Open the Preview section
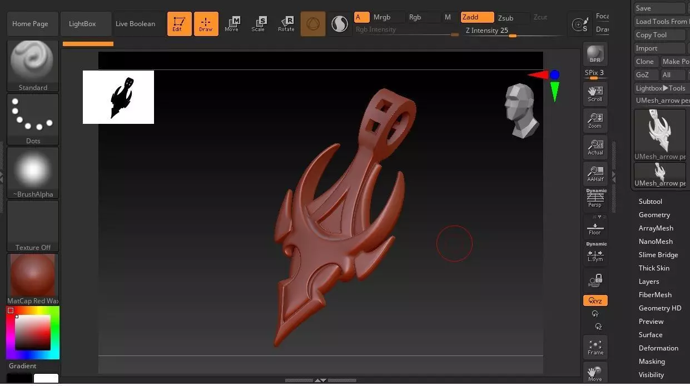Screen dimensions: 690x386 (x=651, y=322)
